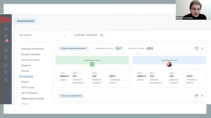Image resolution: width=211 pixels, height=118 pixels.
Task: Click the 240 created records value
Action: point(171,76)
